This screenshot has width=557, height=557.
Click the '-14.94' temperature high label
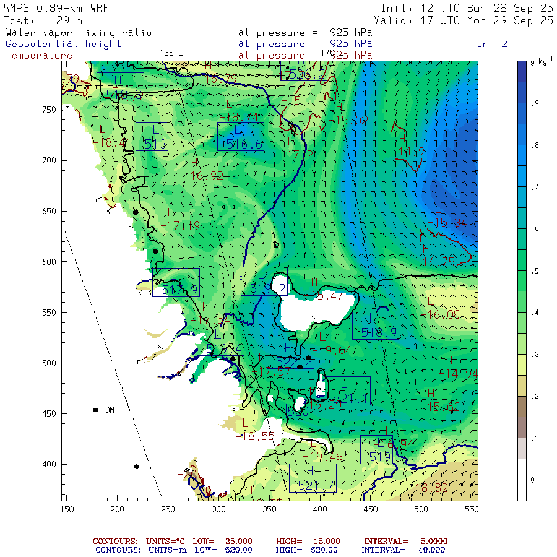click(458, 373)
